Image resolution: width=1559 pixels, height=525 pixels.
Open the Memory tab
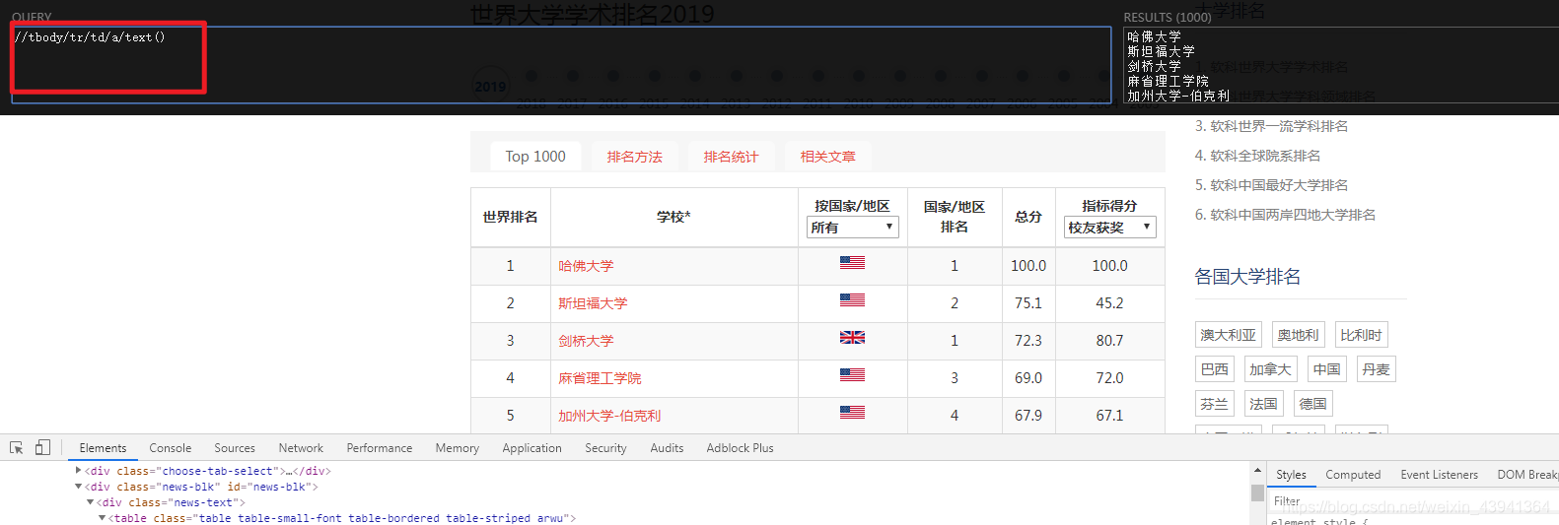[458, 448]
